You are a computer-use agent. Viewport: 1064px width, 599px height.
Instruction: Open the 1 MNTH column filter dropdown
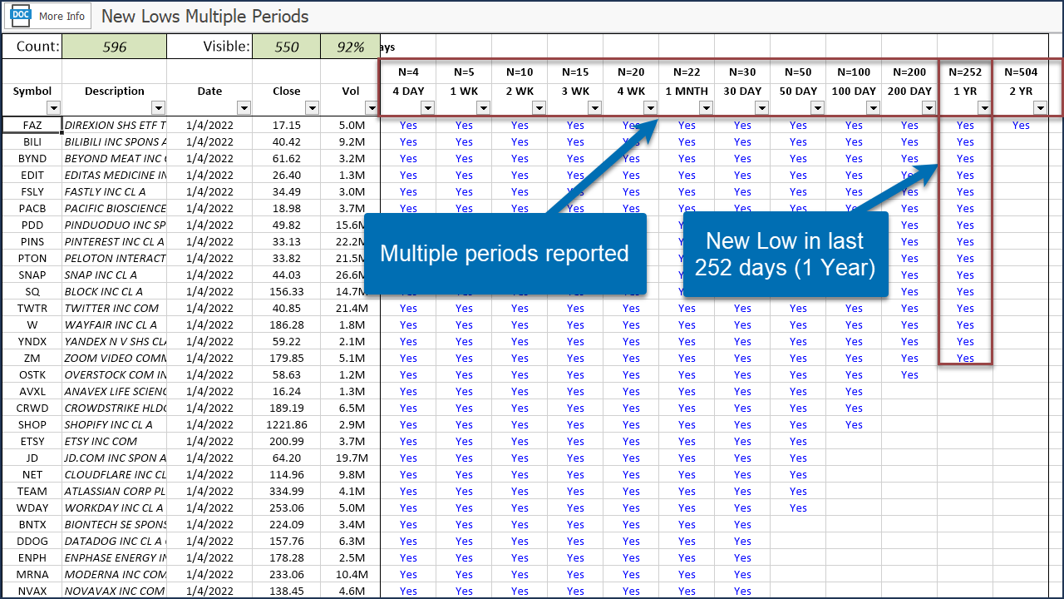[x=706, y=107]
